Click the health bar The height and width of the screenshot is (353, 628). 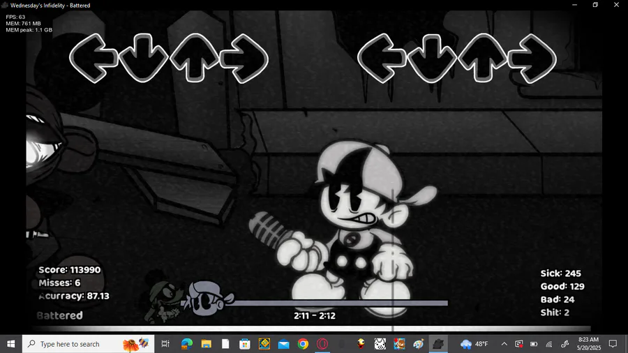(x=316, y=303)
